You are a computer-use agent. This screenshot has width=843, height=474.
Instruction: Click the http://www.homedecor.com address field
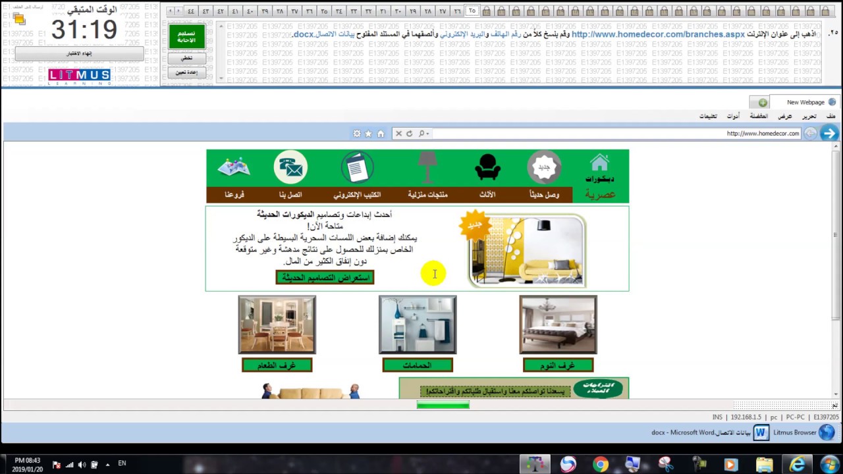point(616,134)
